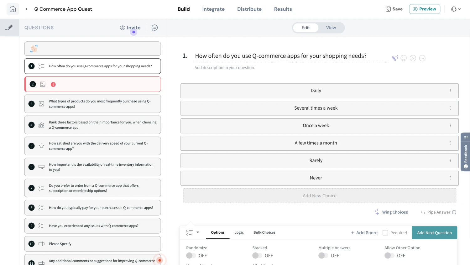Click the Pipe Answer info icon
This screenshot has height=265, width=470.
(x=454, y=212)
